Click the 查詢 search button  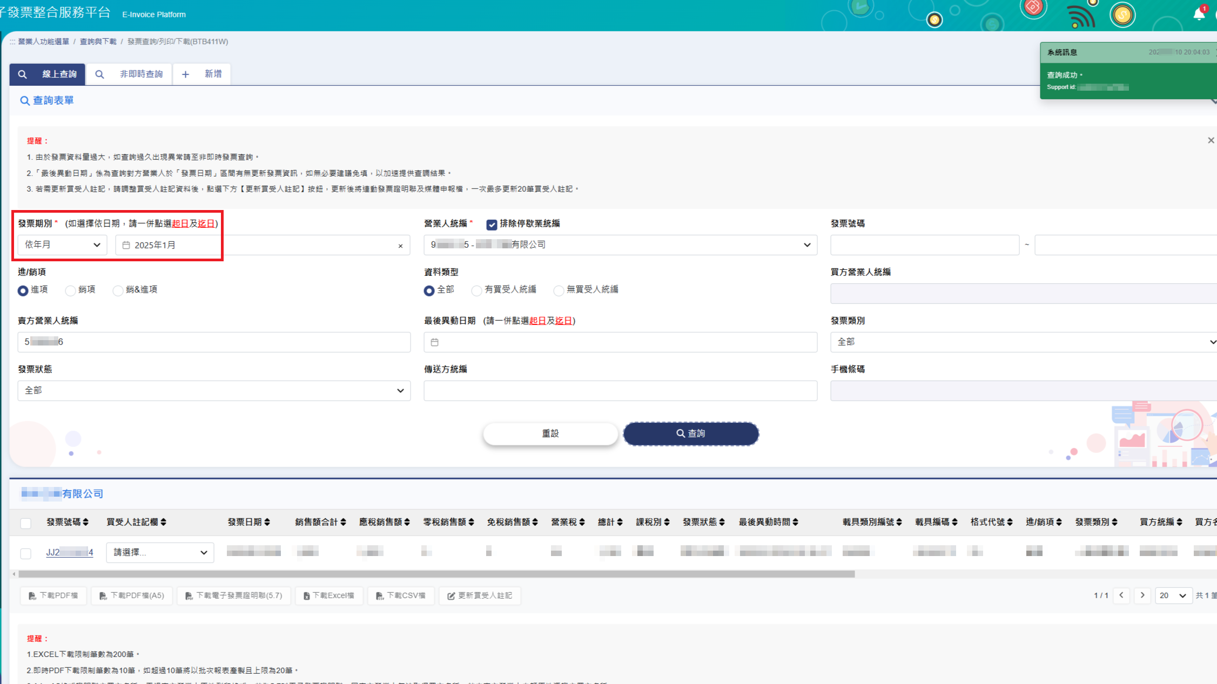[x=691, y=434]
